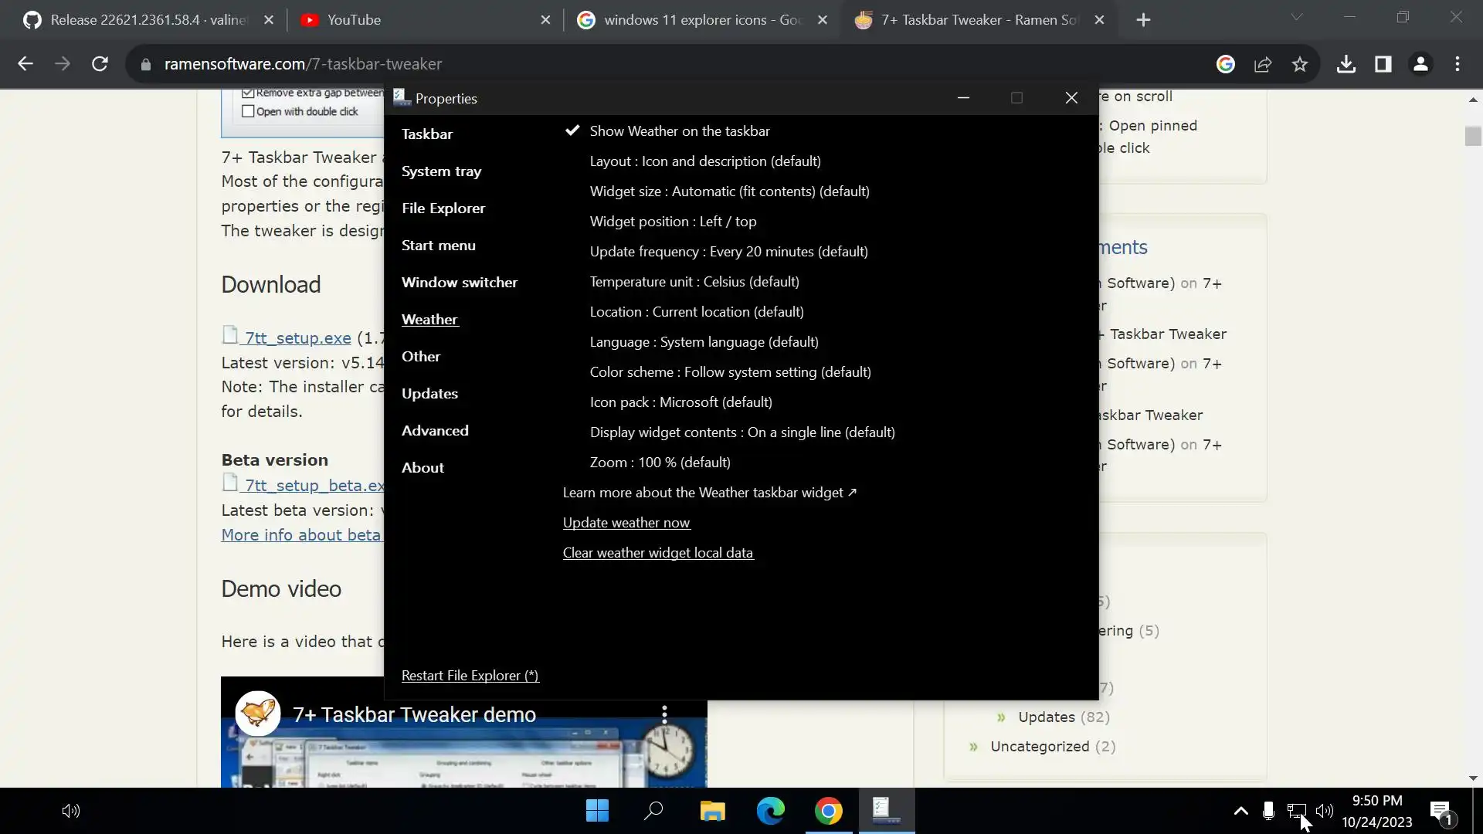Change the Widget position option
The width and height of the screenshot is (1483, 834).
click(673, 222)
